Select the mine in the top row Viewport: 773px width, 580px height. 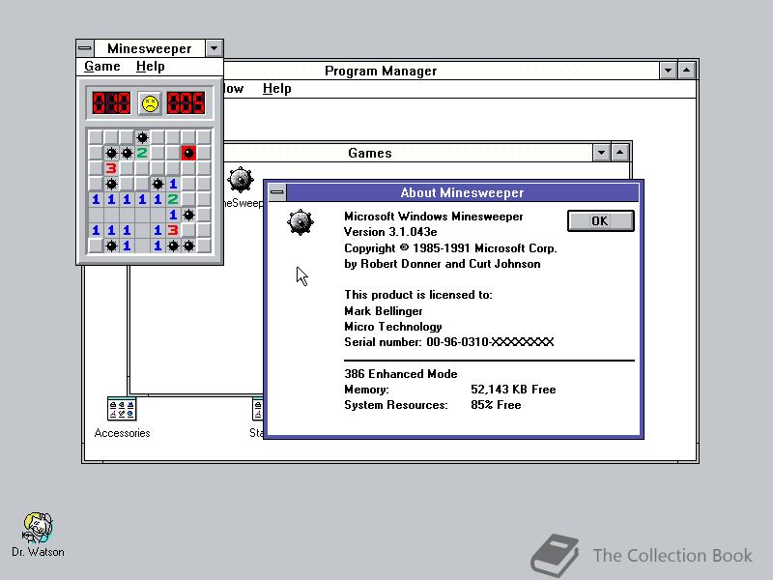[x=142, y=137]
